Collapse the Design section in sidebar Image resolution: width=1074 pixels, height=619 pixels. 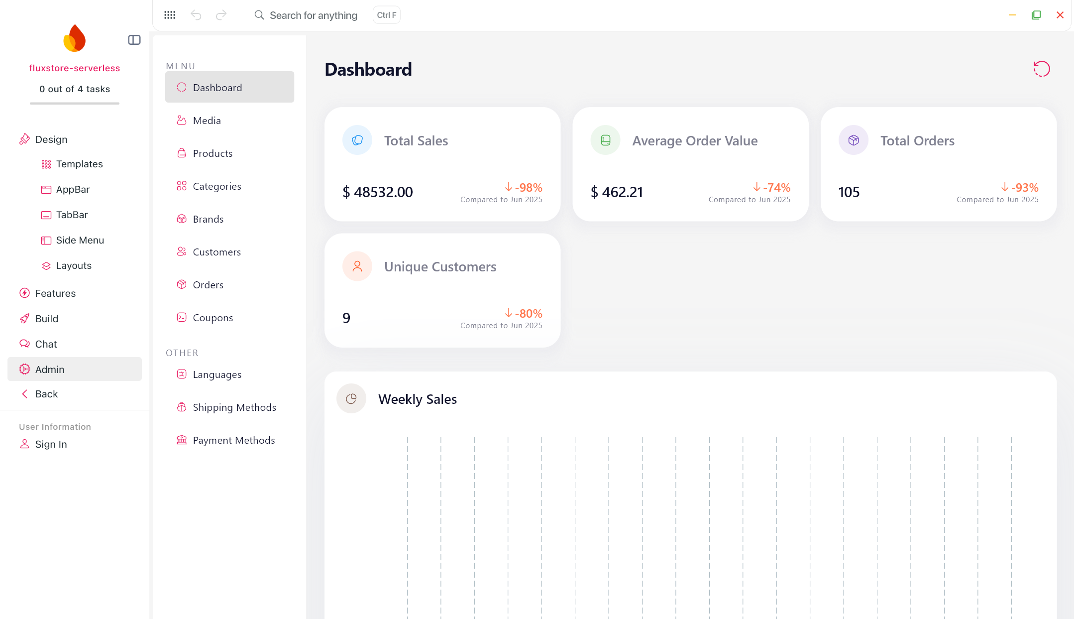tap(51, 139)
